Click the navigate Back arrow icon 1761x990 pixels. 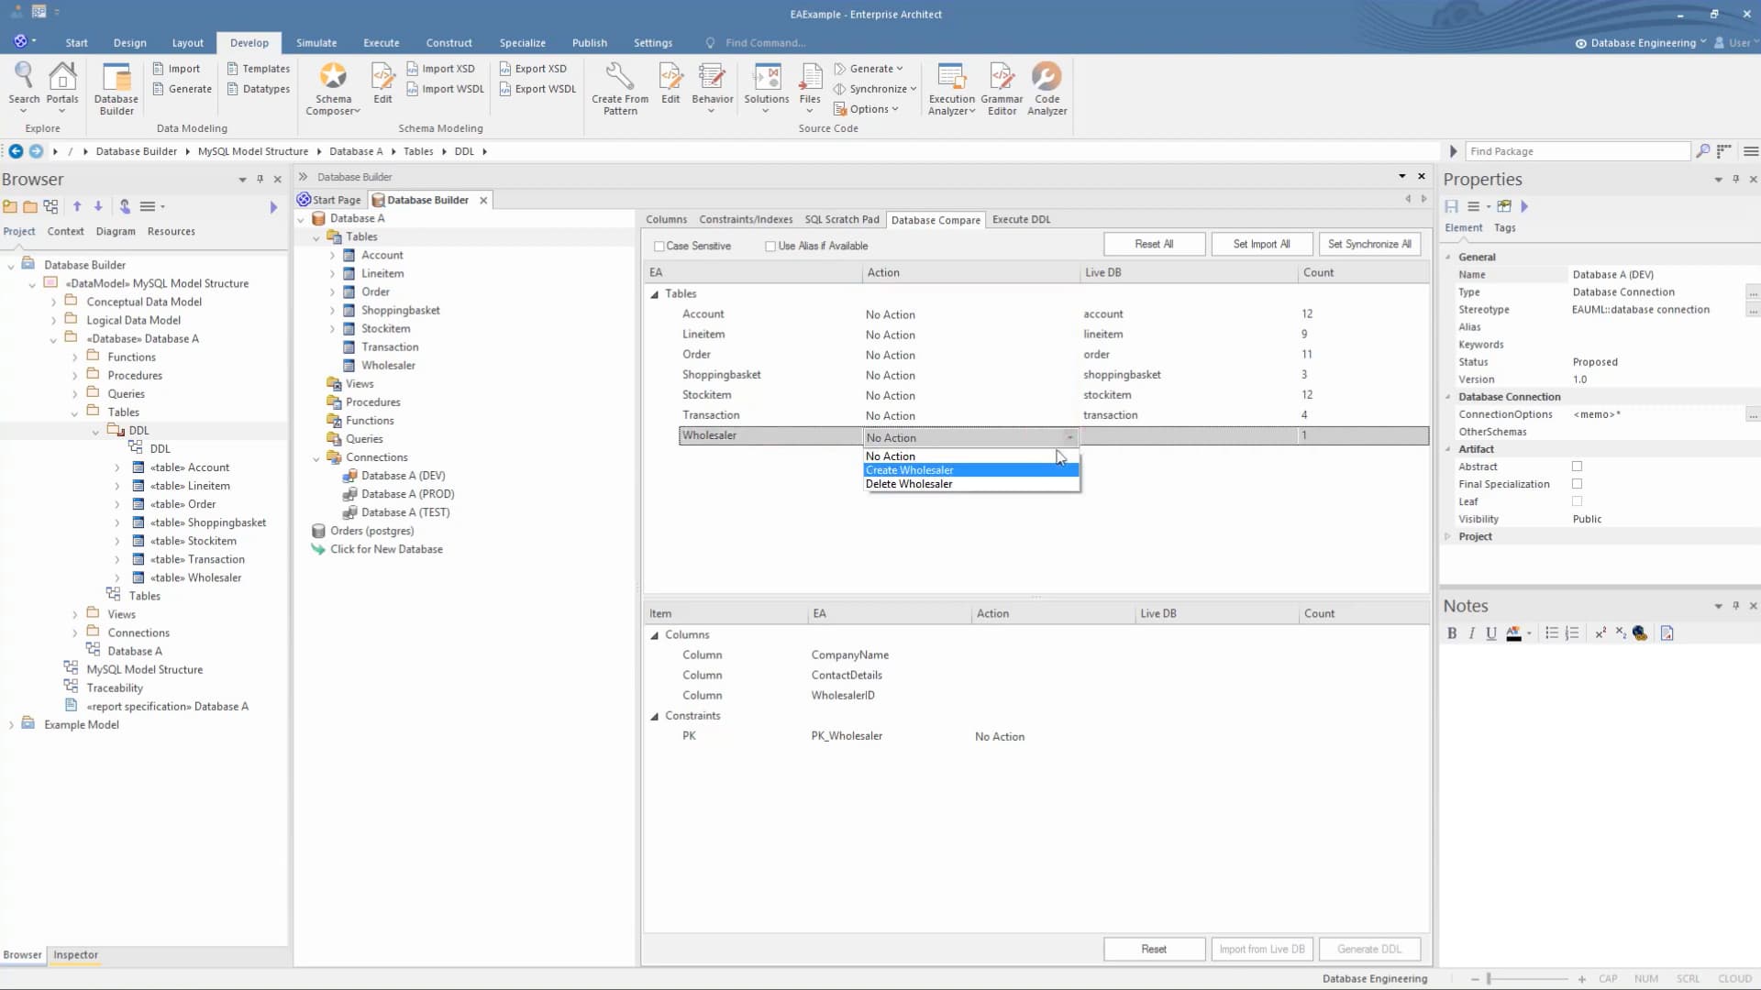pos(16,151)
